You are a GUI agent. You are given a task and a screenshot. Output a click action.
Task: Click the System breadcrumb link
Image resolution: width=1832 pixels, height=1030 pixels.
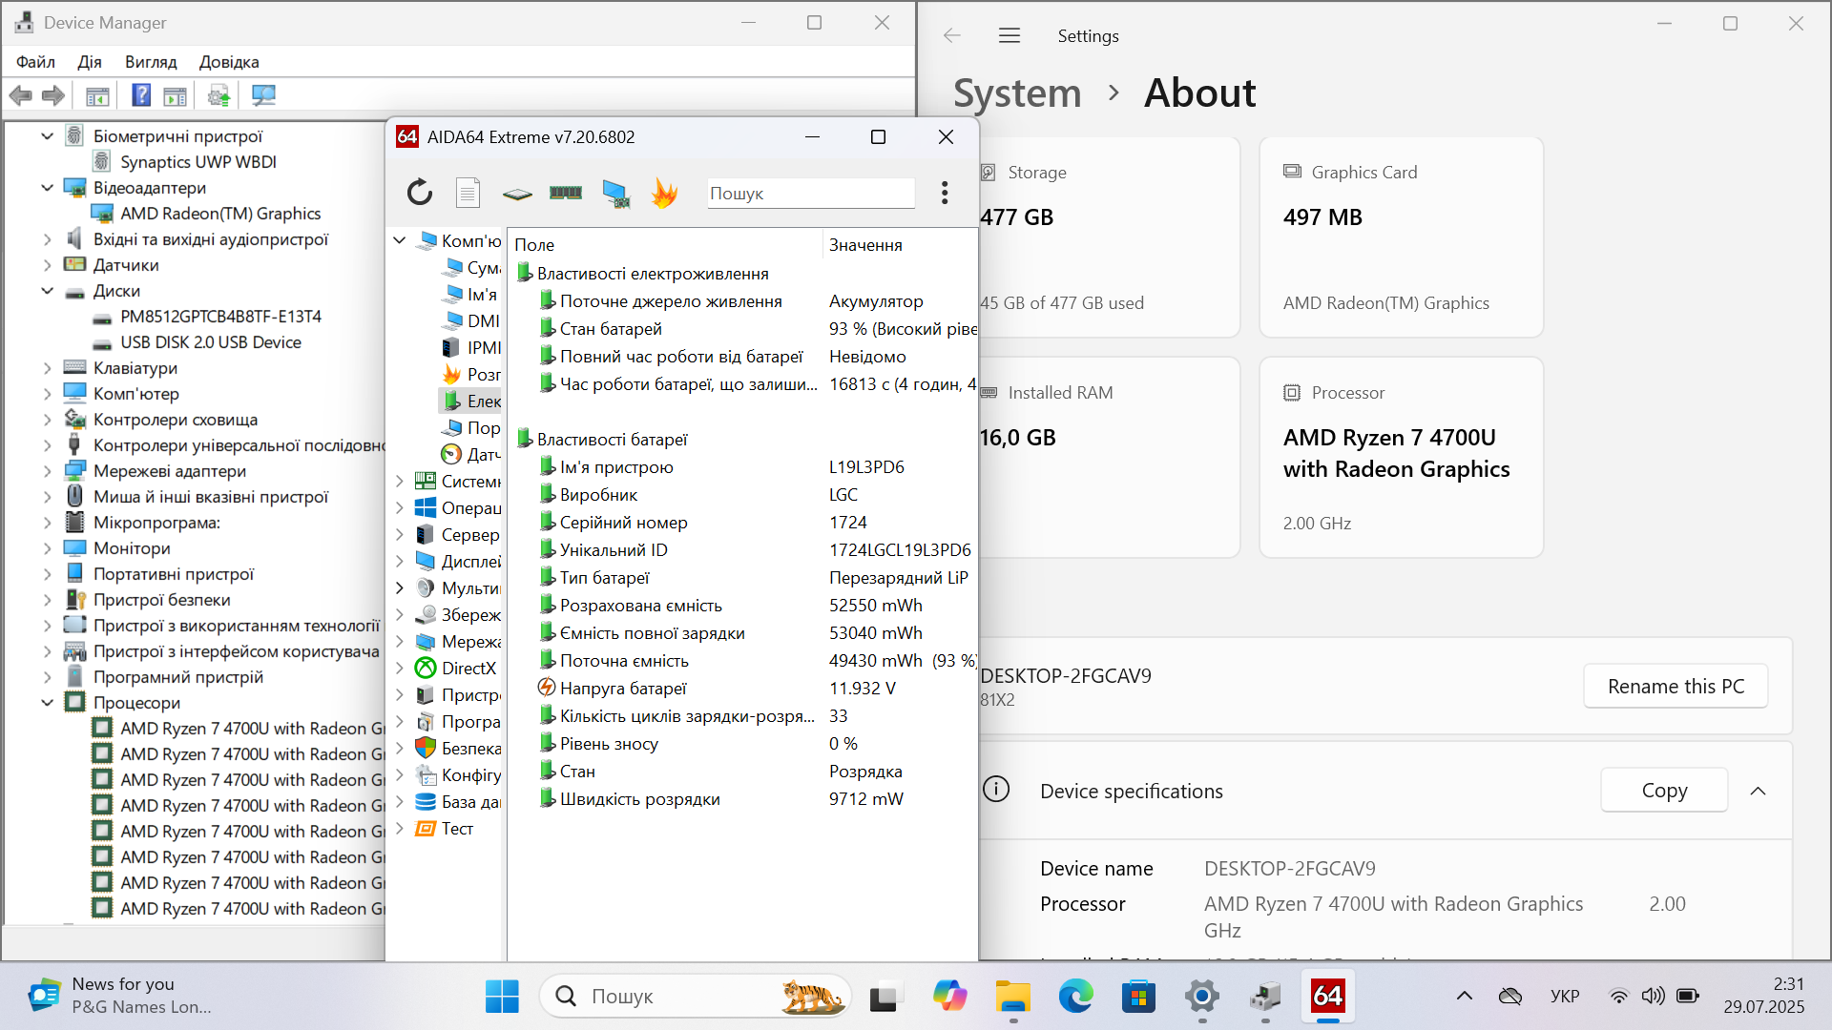click(x=1017, y=93)
